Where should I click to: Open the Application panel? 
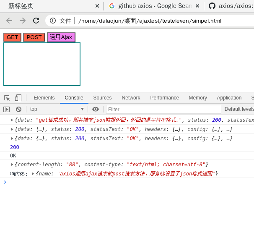(229, 98)
